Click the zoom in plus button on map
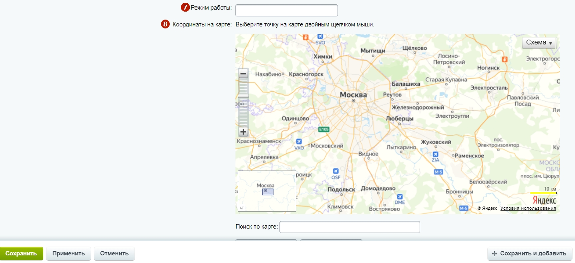575x263 pixels. point(243,132)
